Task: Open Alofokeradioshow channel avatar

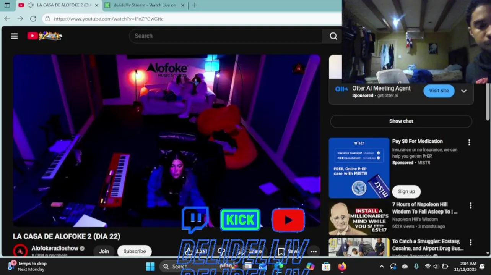Action: [20, 251]
